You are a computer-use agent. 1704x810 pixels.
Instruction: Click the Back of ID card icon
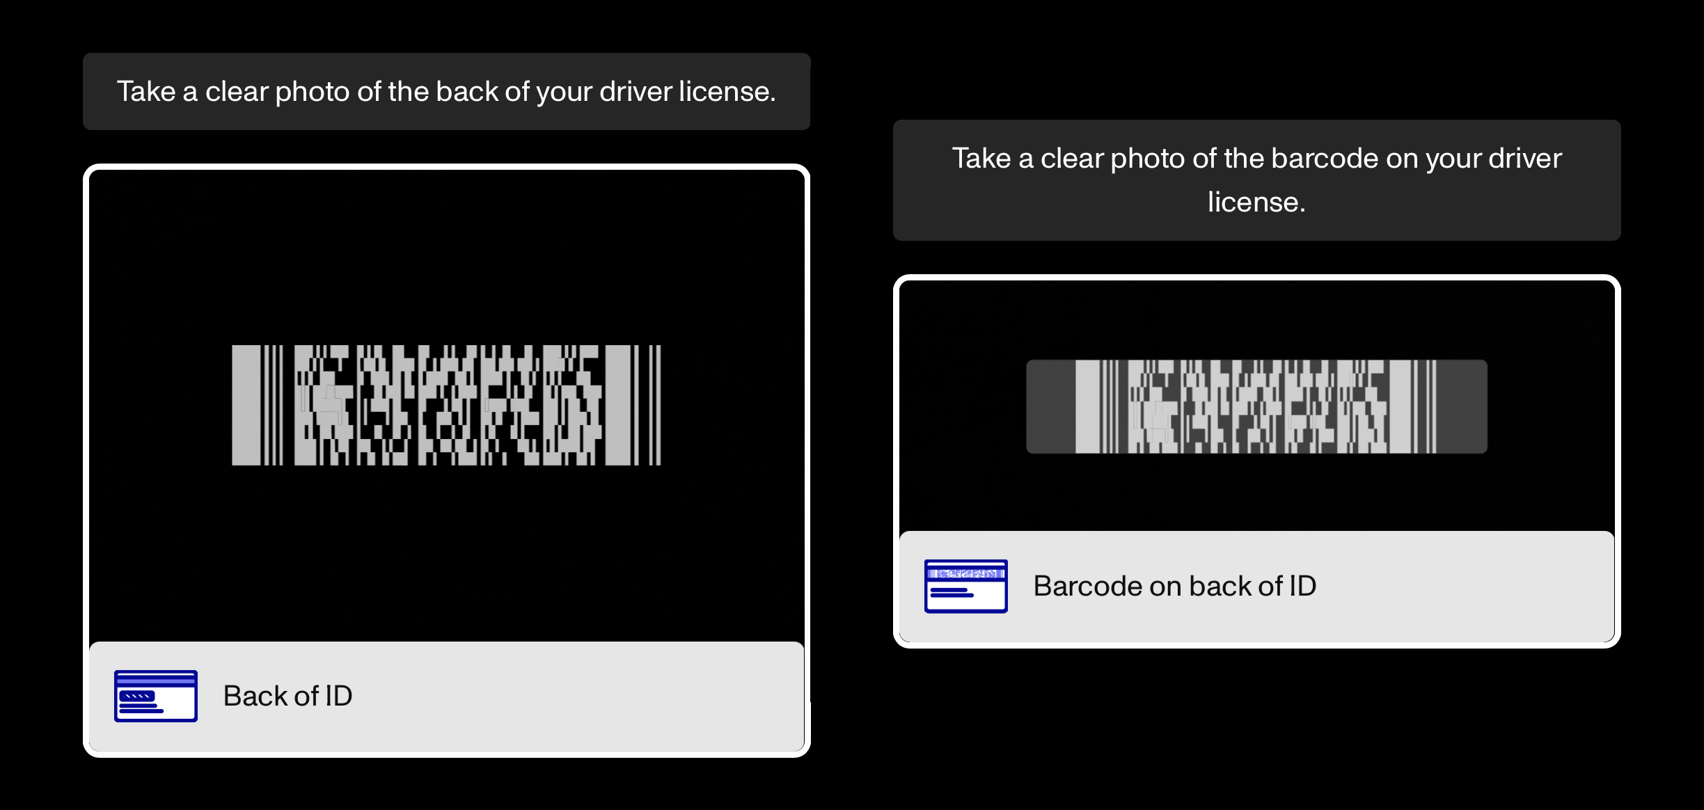tap(156, 696)
